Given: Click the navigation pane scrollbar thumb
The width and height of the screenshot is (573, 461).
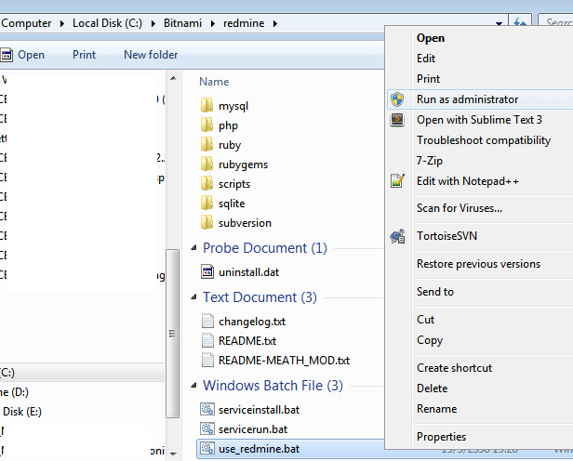Looking at the screenshot, I should tap(172, 334).
